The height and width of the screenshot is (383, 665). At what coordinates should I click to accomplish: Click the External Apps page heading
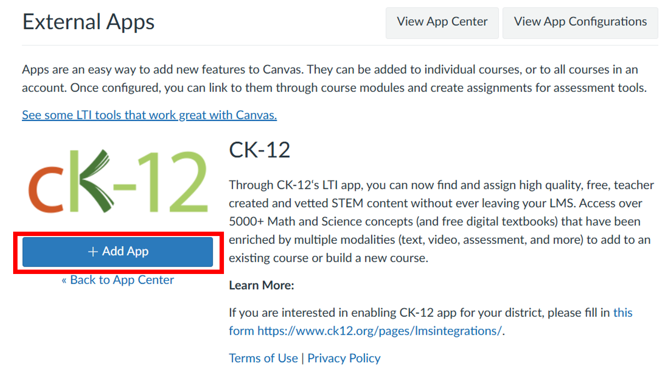[88, 22]
